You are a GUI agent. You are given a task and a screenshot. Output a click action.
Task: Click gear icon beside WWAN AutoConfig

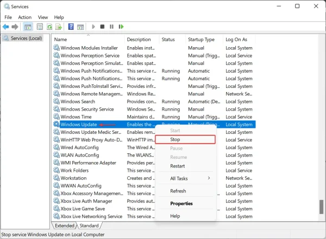click(x=57, y=186)
